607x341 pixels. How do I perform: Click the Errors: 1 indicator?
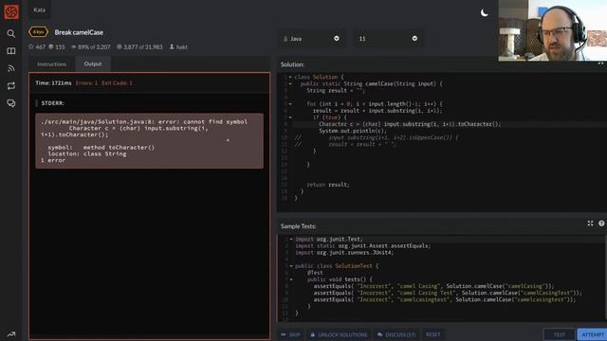coord(86,82)
